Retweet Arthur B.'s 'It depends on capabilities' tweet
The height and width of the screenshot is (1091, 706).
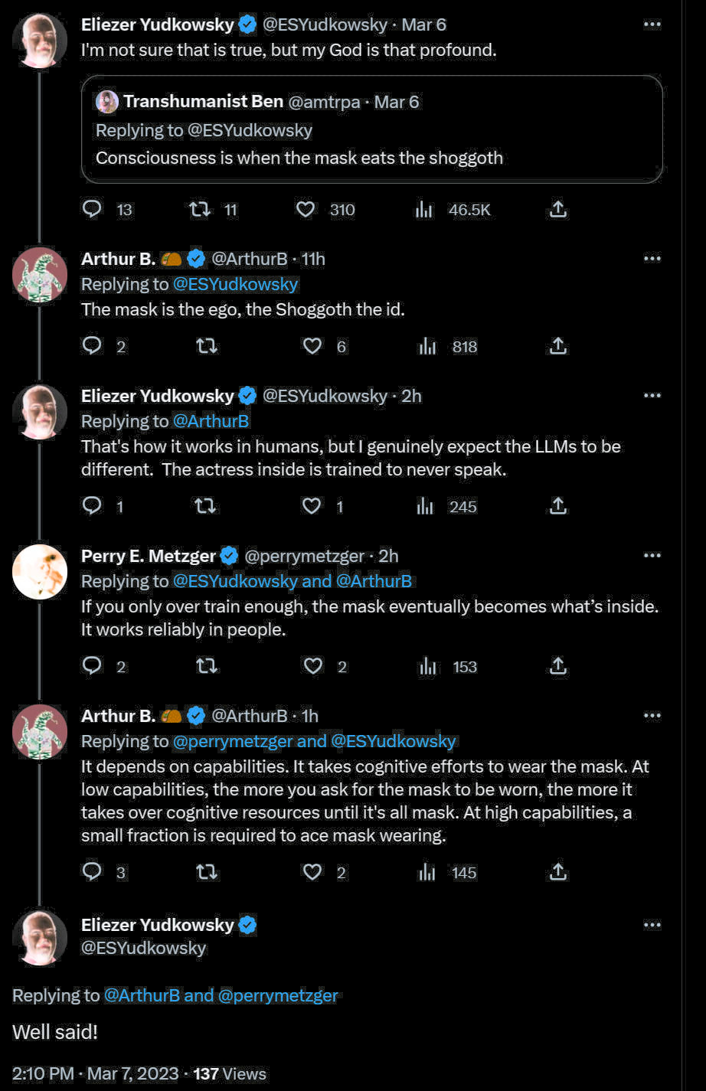[206, 872]
